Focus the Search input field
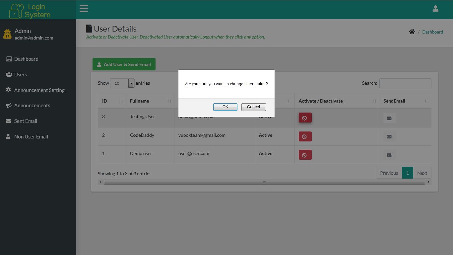This screenshot has width=453, height=255. pos(405,83)
